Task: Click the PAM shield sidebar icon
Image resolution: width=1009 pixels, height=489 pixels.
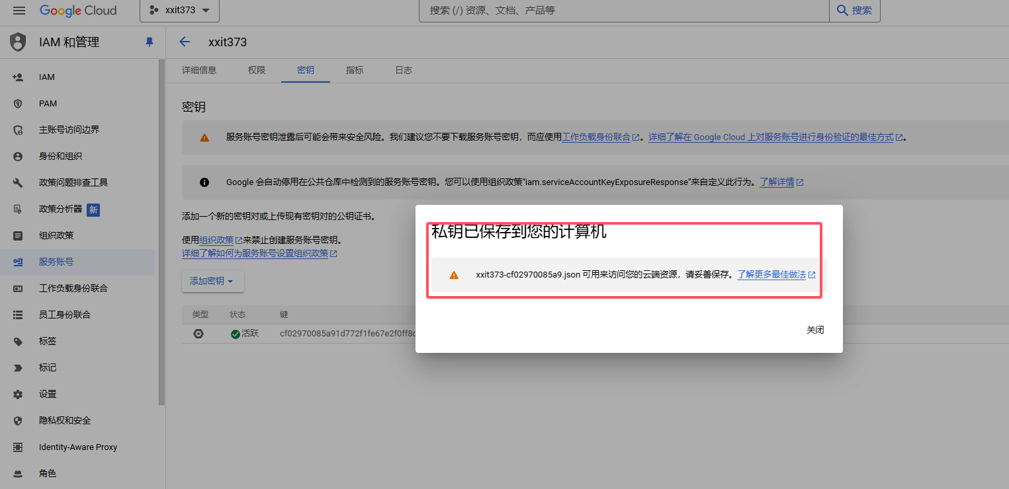Action: pyautogui.click(x=18, y=104)
